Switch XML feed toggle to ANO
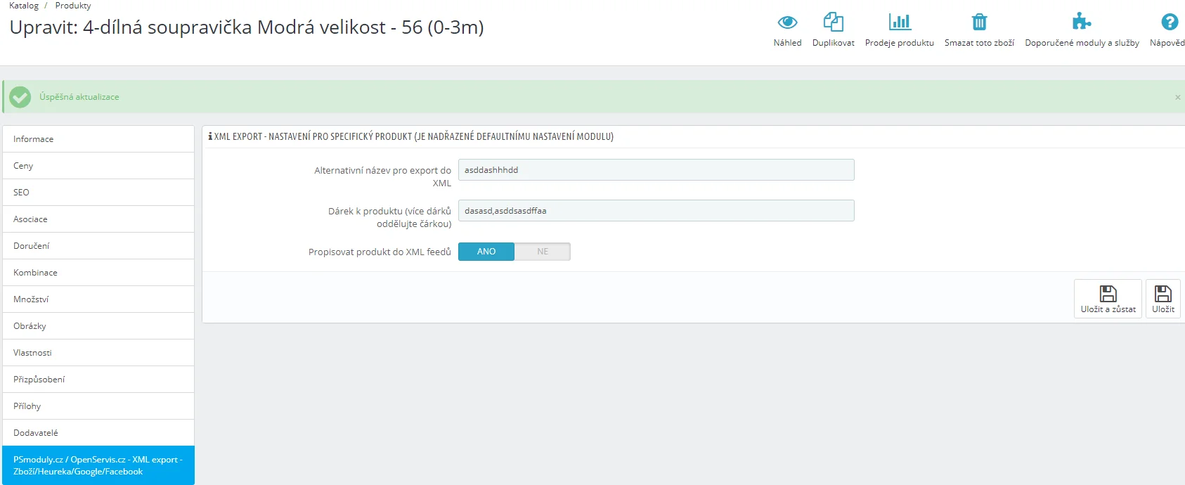Image resolution: width=1185 pixels, height=485 pixels. click(486, 252)
